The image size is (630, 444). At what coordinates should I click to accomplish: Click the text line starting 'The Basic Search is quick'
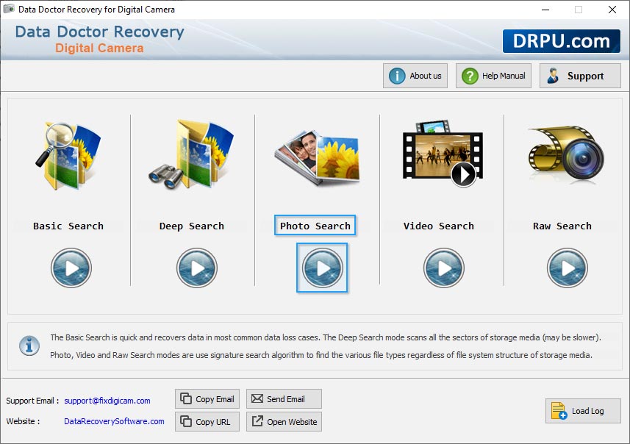coord(326,337)
